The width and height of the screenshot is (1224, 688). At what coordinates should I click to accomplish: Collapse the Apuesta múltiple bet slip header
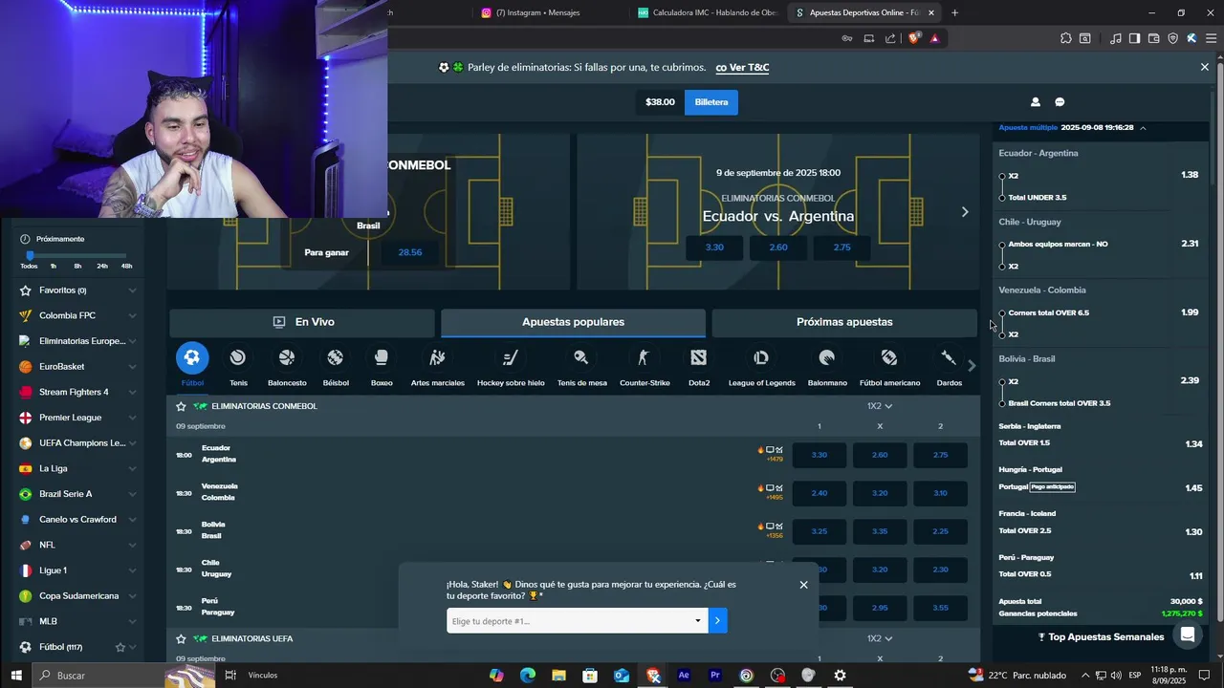pyautogui.click(x=1143, y=128)
